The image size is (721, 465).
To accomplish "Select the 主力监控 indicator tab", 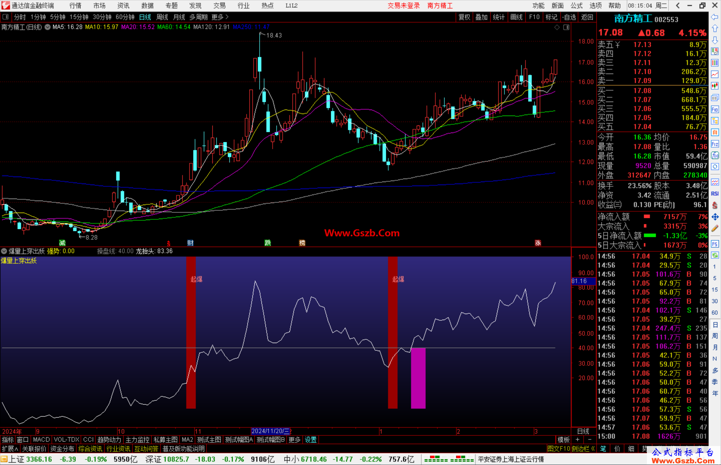I will click(137, 440).
